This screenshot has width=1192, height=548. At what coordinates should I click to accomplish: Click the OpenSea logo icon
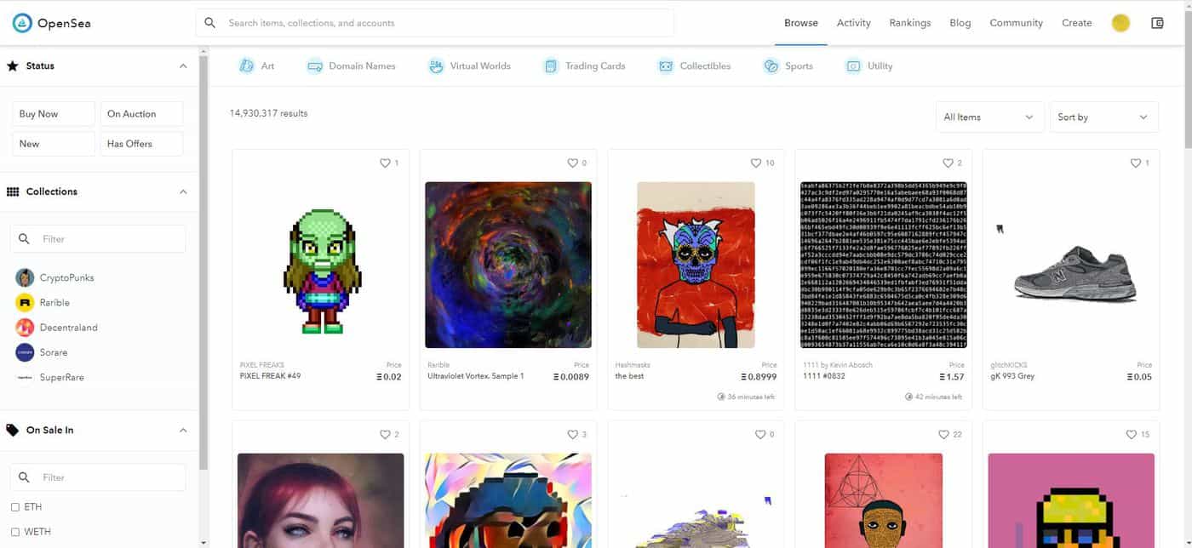click(x=22, y=23)
